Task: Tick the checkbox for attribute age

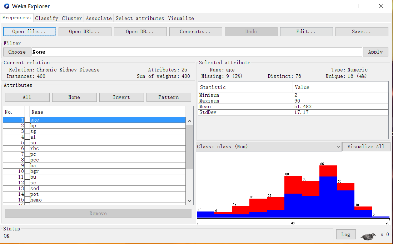Action: 27,120
